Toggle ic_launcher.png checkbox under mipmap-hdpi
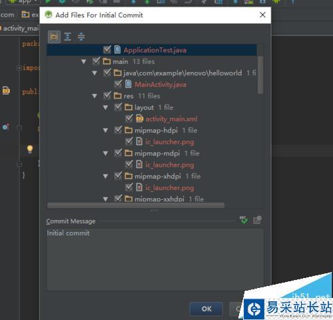Viewport: 333px width, 320px height. [129, 141]
